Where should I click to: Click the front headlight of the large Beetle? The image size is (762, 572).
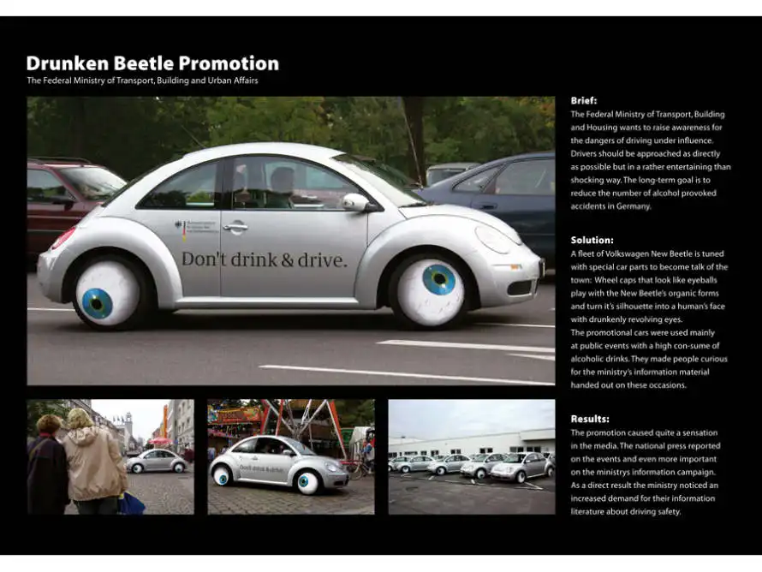tap(493, 238)
